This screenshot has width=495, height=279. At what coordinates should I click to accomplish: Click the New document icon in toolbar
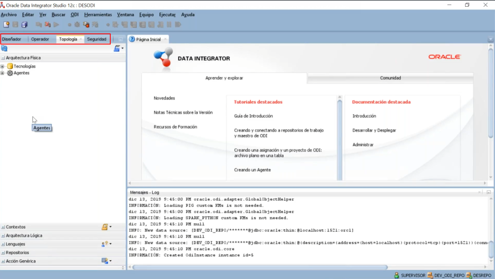[x=6, y=25]
